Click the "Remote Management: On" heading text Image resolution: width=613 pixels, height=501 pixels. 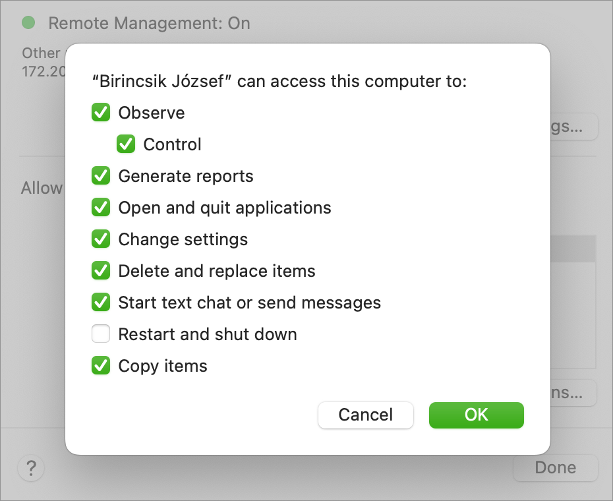(149, 23)
